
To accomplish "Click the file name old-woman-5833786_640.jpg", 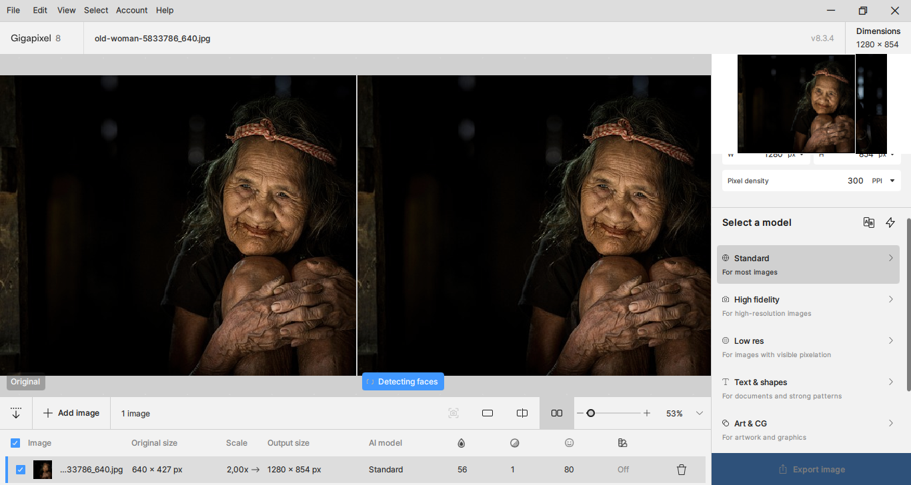I will click(x=153, y=39).
